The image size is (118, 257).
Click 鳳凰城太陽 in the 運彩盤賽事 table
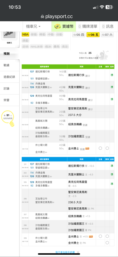coord(41,214)
